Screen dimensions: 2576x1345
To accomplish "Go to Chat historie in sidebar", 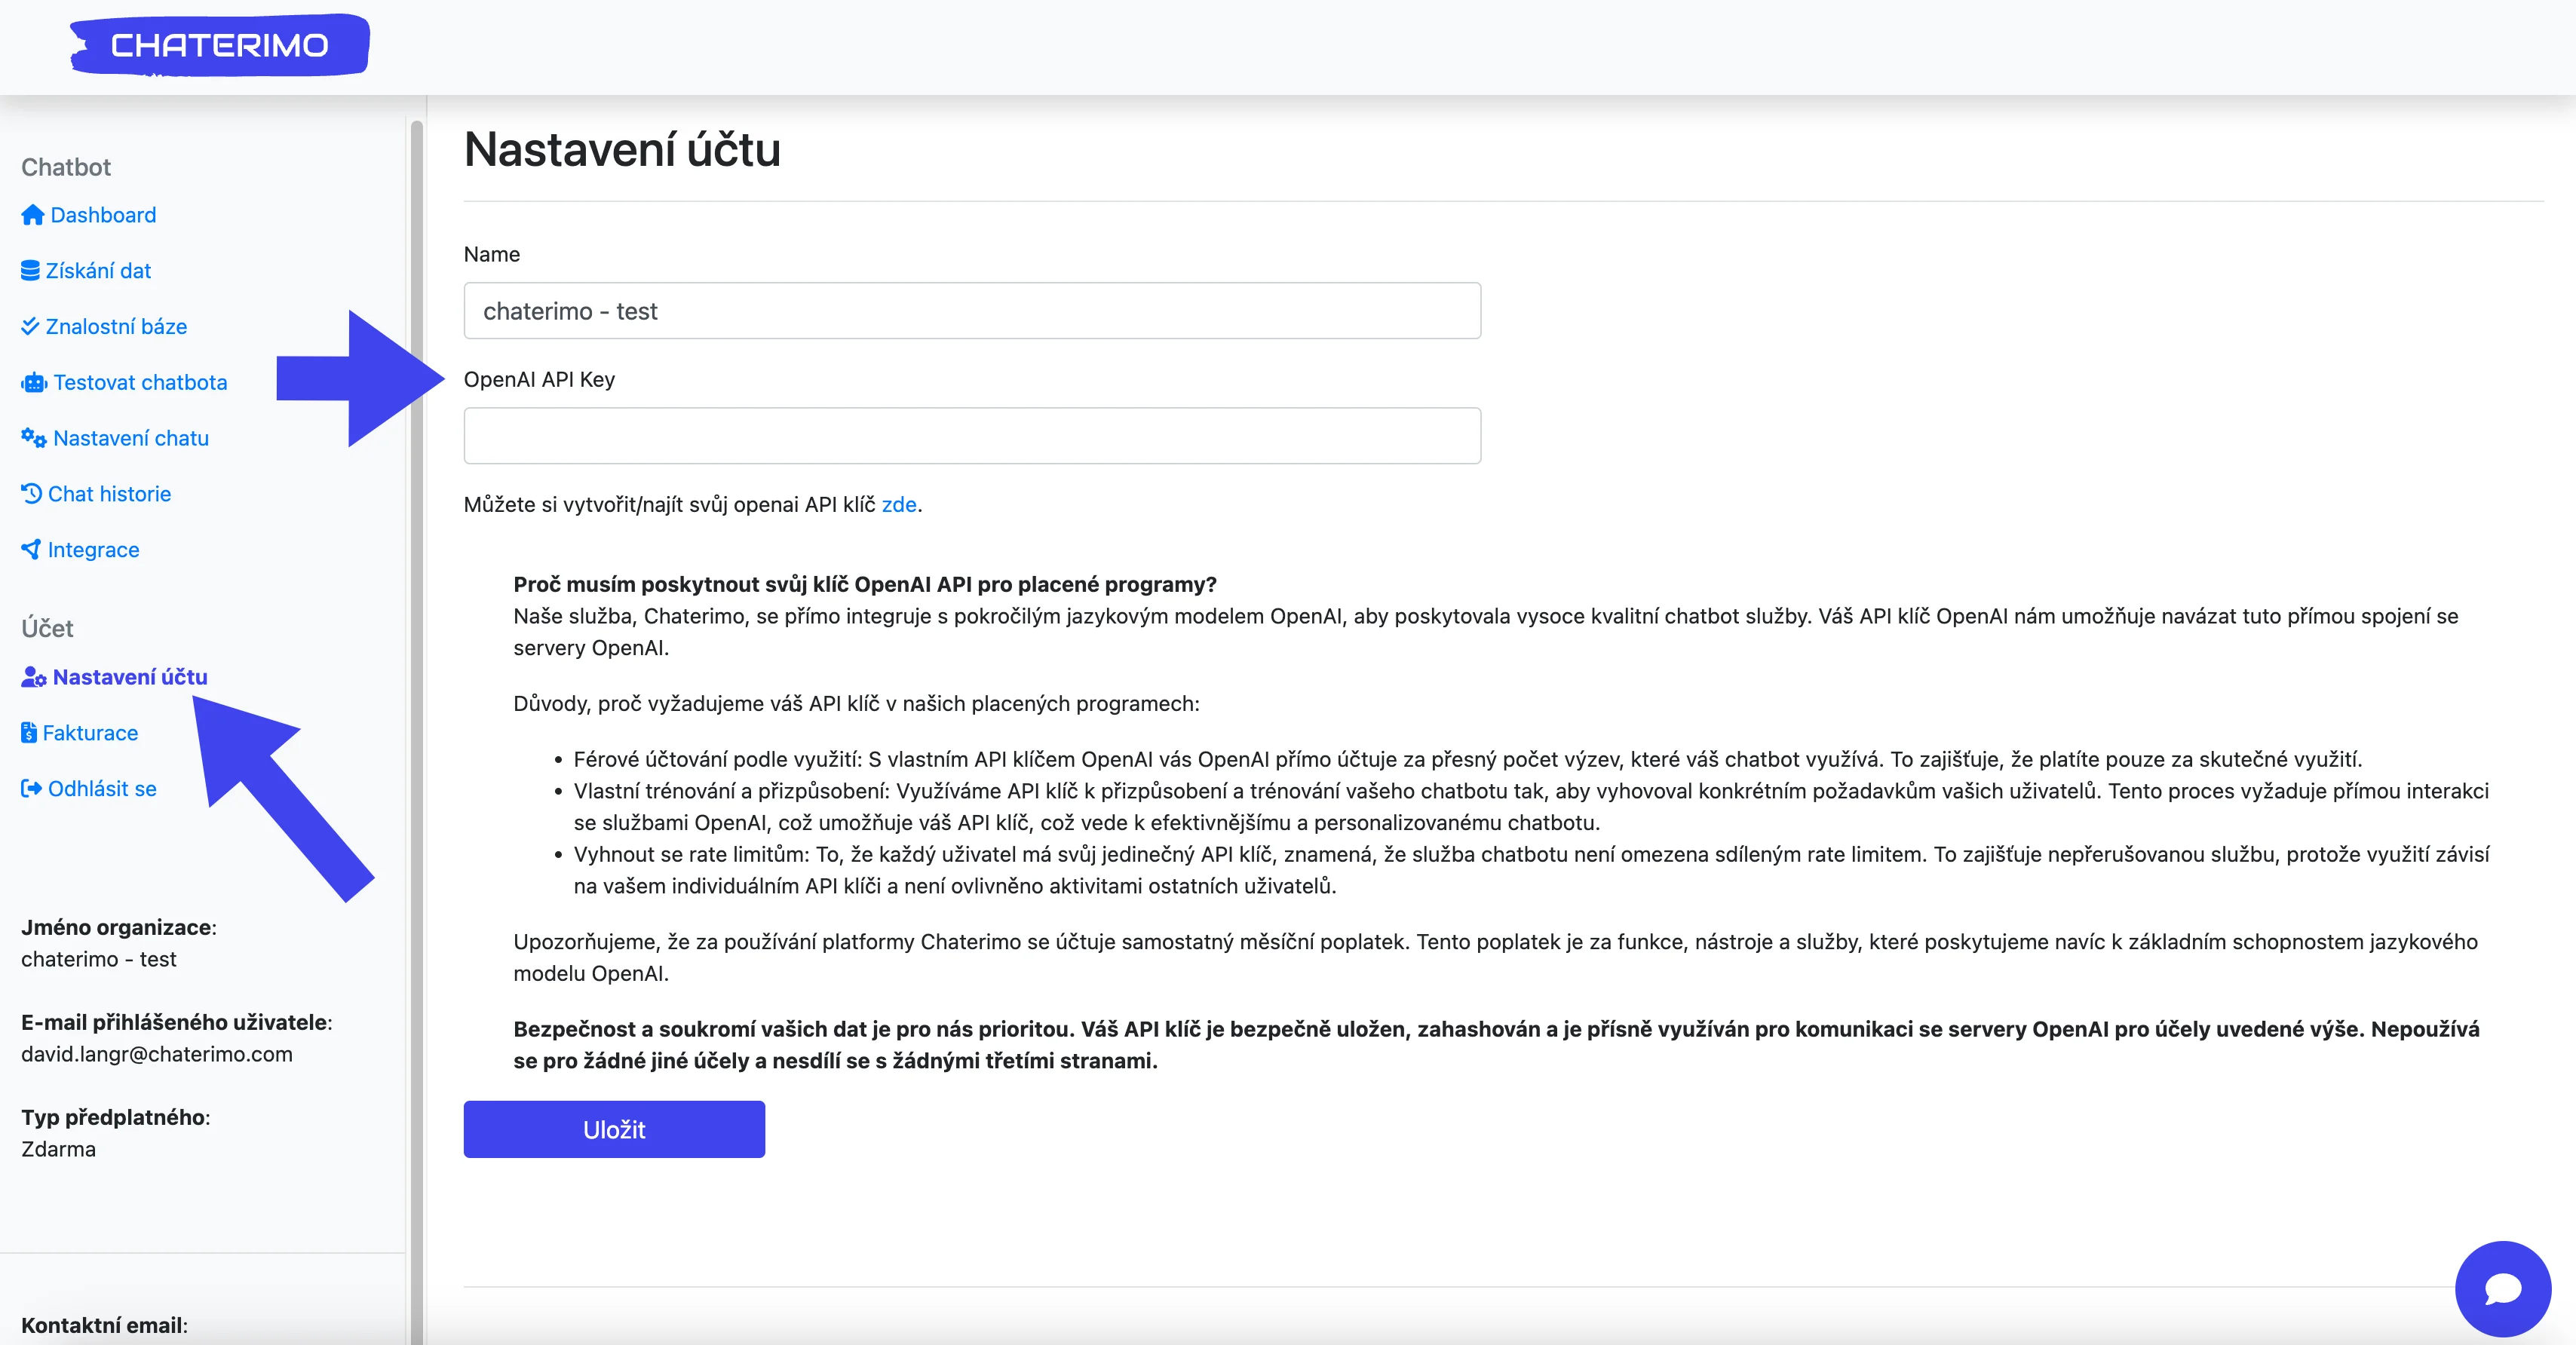I will pyautogui.click(x=109, y=494).
